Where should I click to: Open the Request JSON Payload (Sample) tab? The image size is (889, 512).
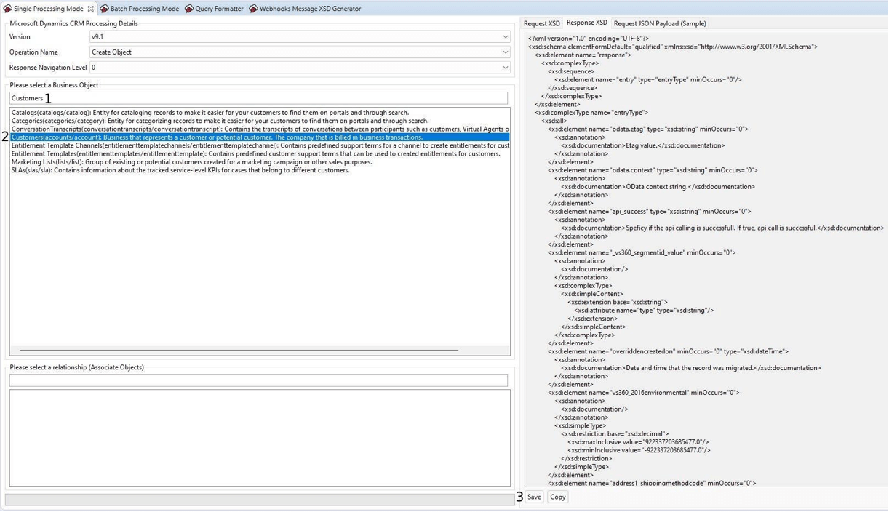(660, 23)
